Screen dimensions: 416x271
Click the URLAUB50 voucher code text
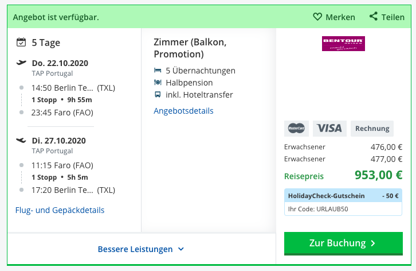coord(332,209)
